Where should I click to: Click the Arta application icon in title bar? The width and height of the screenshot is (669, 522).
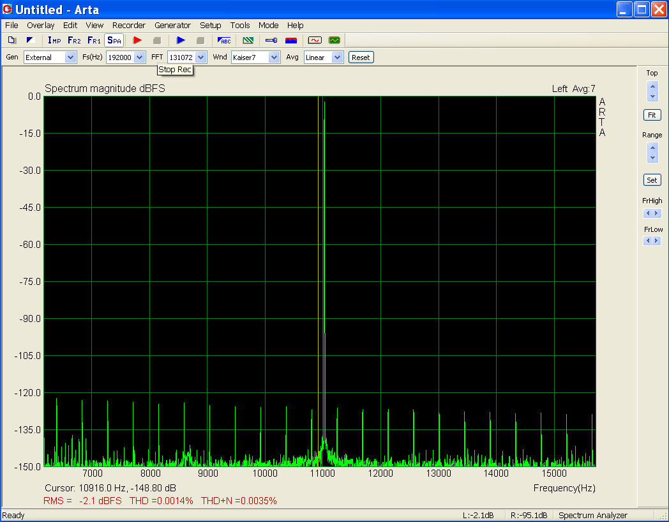(7, 9)
